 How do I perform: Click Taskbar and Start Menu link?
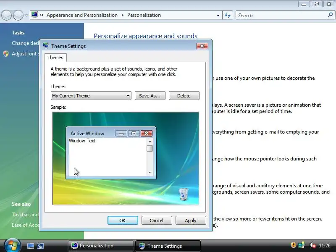(x=25, y=215)
